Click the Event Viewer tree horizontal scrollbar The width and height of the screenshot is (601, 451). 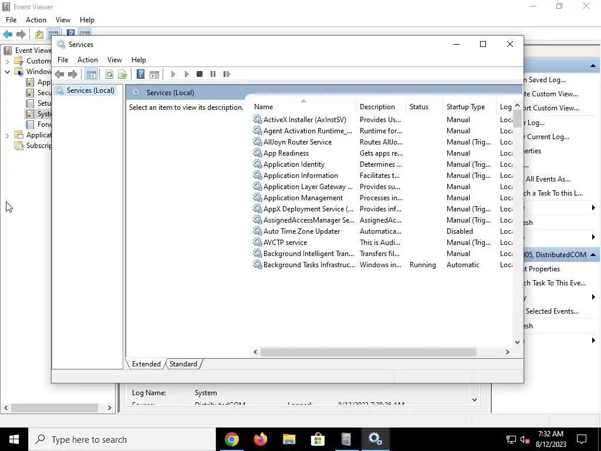tap(55, 408)
